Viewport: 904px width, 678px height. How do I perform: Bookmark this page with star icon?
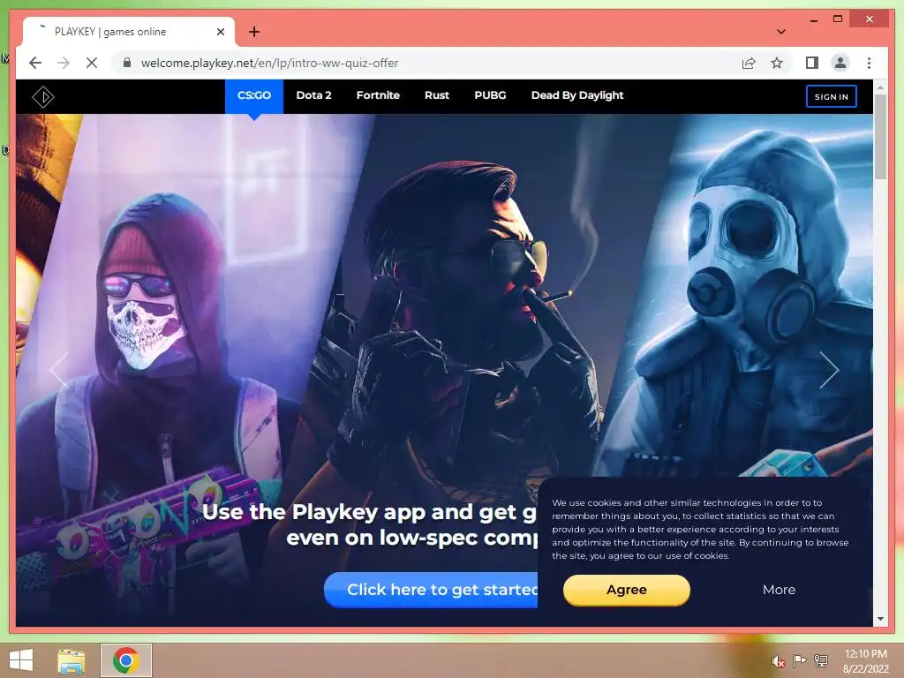point(777,63)
